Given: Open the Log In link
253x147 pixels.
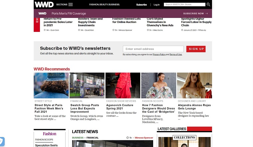Looking at the screenshot, I should pos(156,5).
